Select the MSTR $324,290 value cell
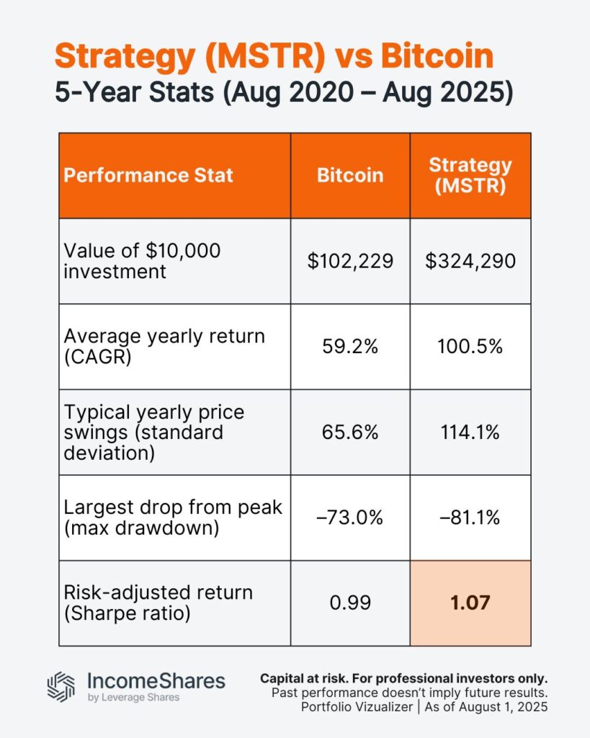Viewport: 590px width, 738px height. (x=470, y=261)
